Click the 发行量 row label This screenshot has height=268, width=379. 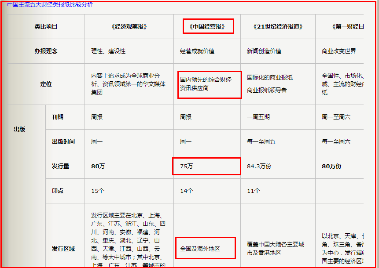pyautogui.click(x=60, y=166)
